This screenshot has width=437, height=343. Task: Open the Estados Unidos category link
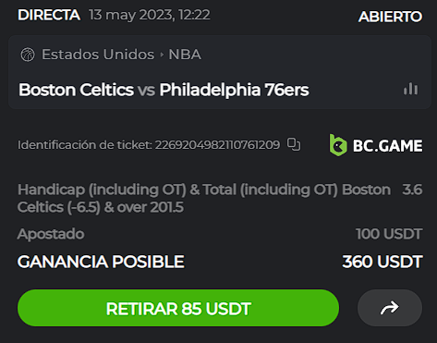(98, 55)
